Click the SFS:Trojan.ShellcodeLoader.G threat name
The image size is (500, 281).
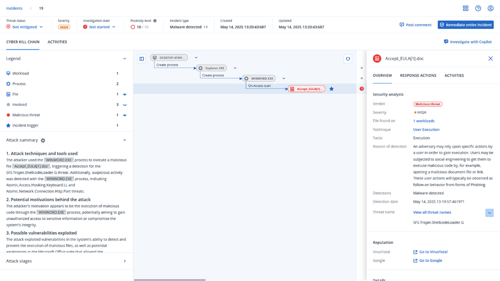tap(438, 222)
